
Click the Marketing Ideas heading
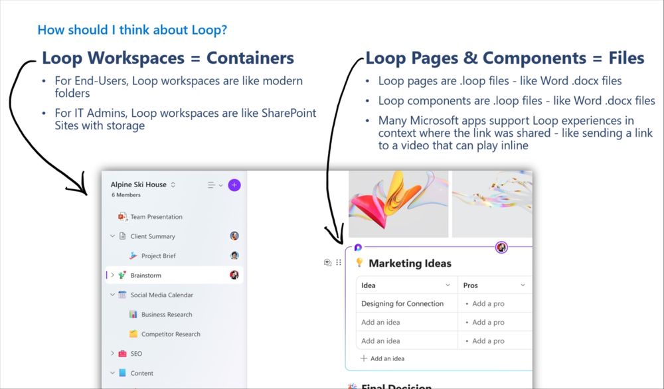410,264
